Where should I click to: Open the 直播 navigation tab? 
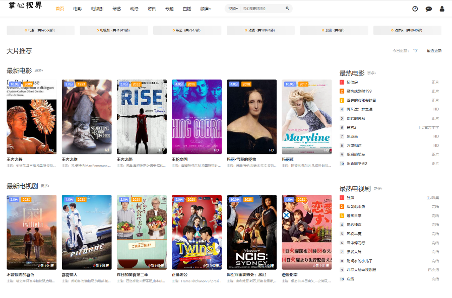187,9
